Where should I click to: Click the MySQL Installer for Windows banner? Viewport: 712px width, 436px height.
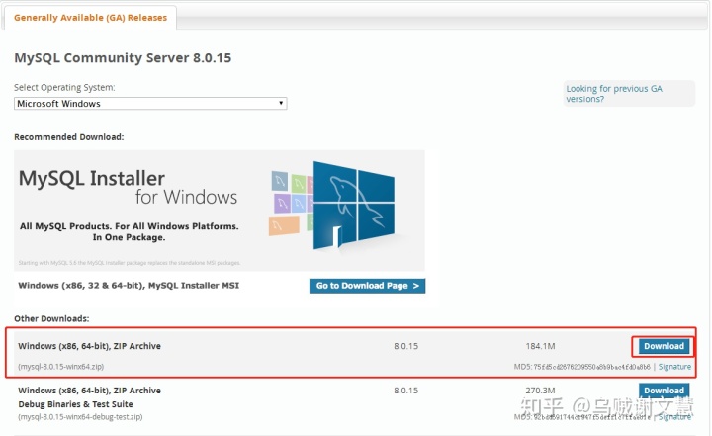pos(220,211)
